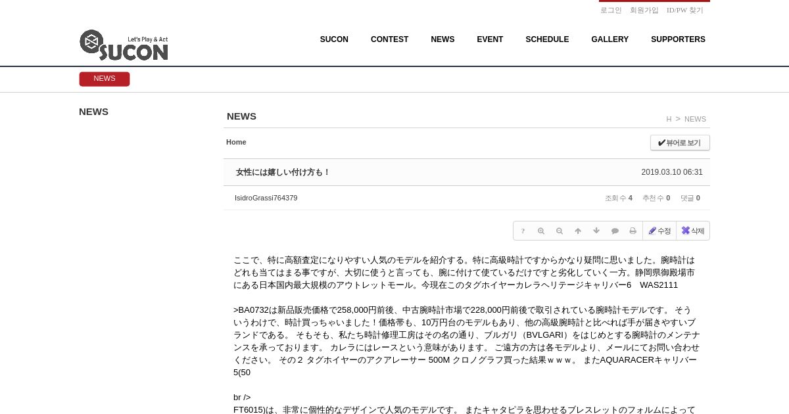Zoom out the article text
Screen dimensions: 789x414
pyautogui.click(x=560, y=231)
